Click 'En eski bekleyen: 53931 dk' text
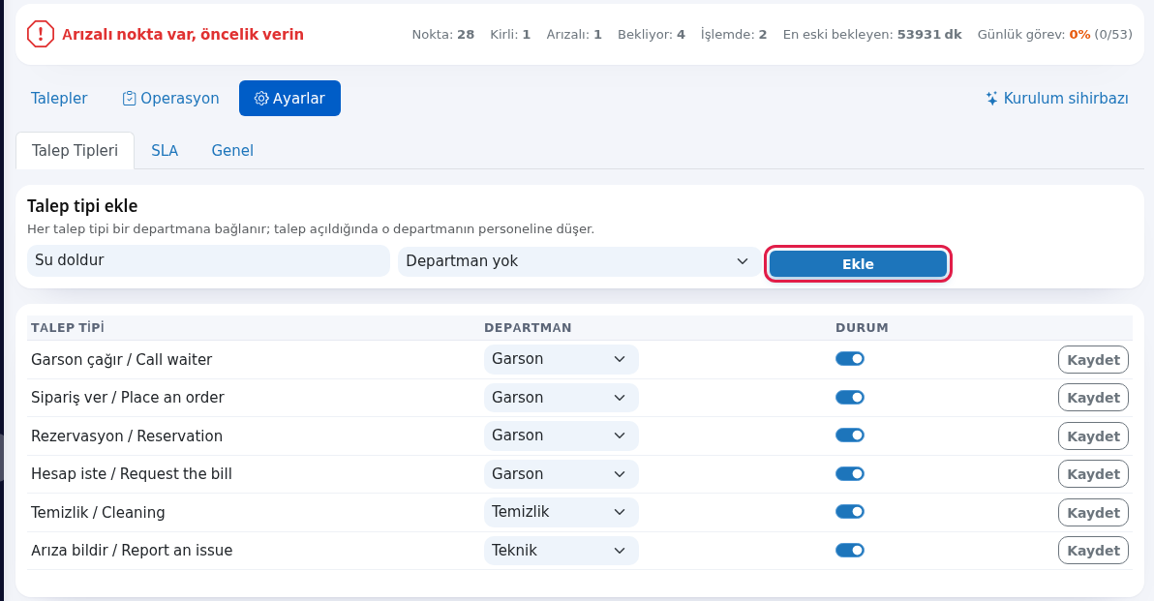The height and width of the screenshot is (601, 1154). point(872,35)
